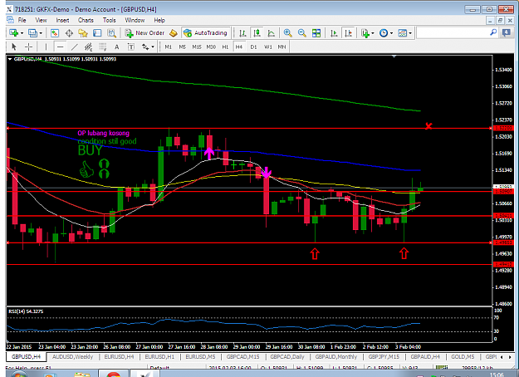This screenshot has height=377, width=519.
Task: Click the toolbar search input field
Action: (x=453, y=32)
